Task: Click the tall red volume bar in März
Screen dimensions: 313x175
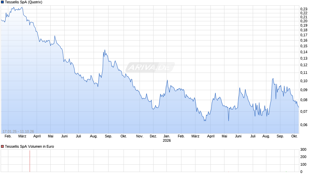Action: tap(30, 161)
